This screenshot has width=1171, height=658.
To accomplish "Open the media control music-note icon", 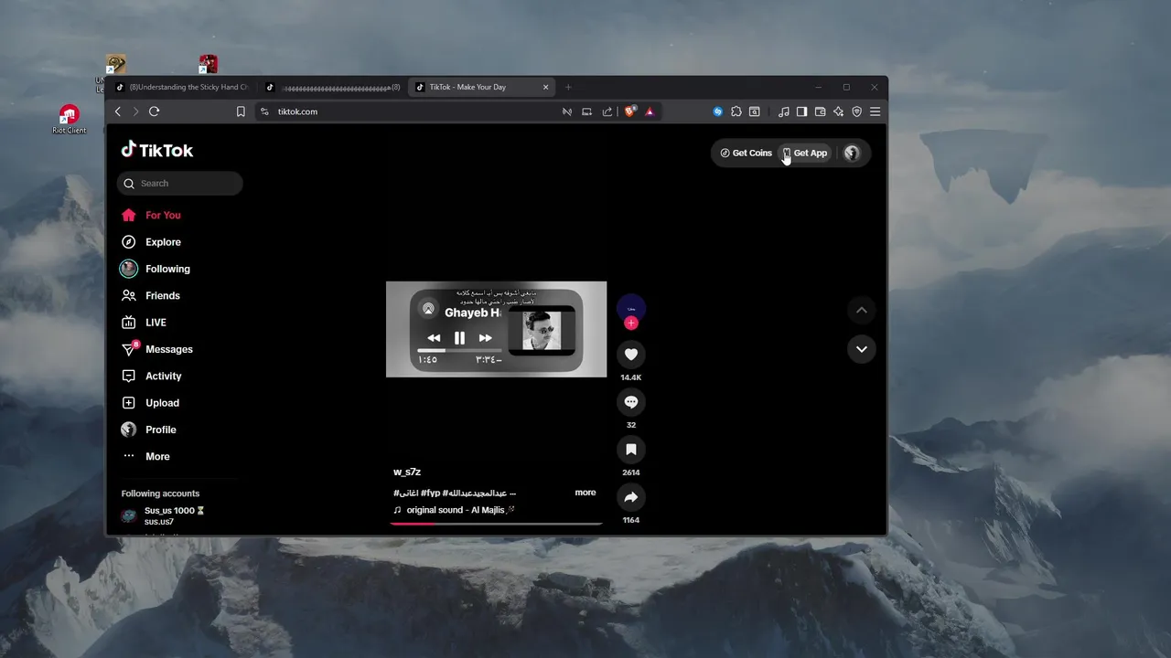I will [x=783, y=111].
